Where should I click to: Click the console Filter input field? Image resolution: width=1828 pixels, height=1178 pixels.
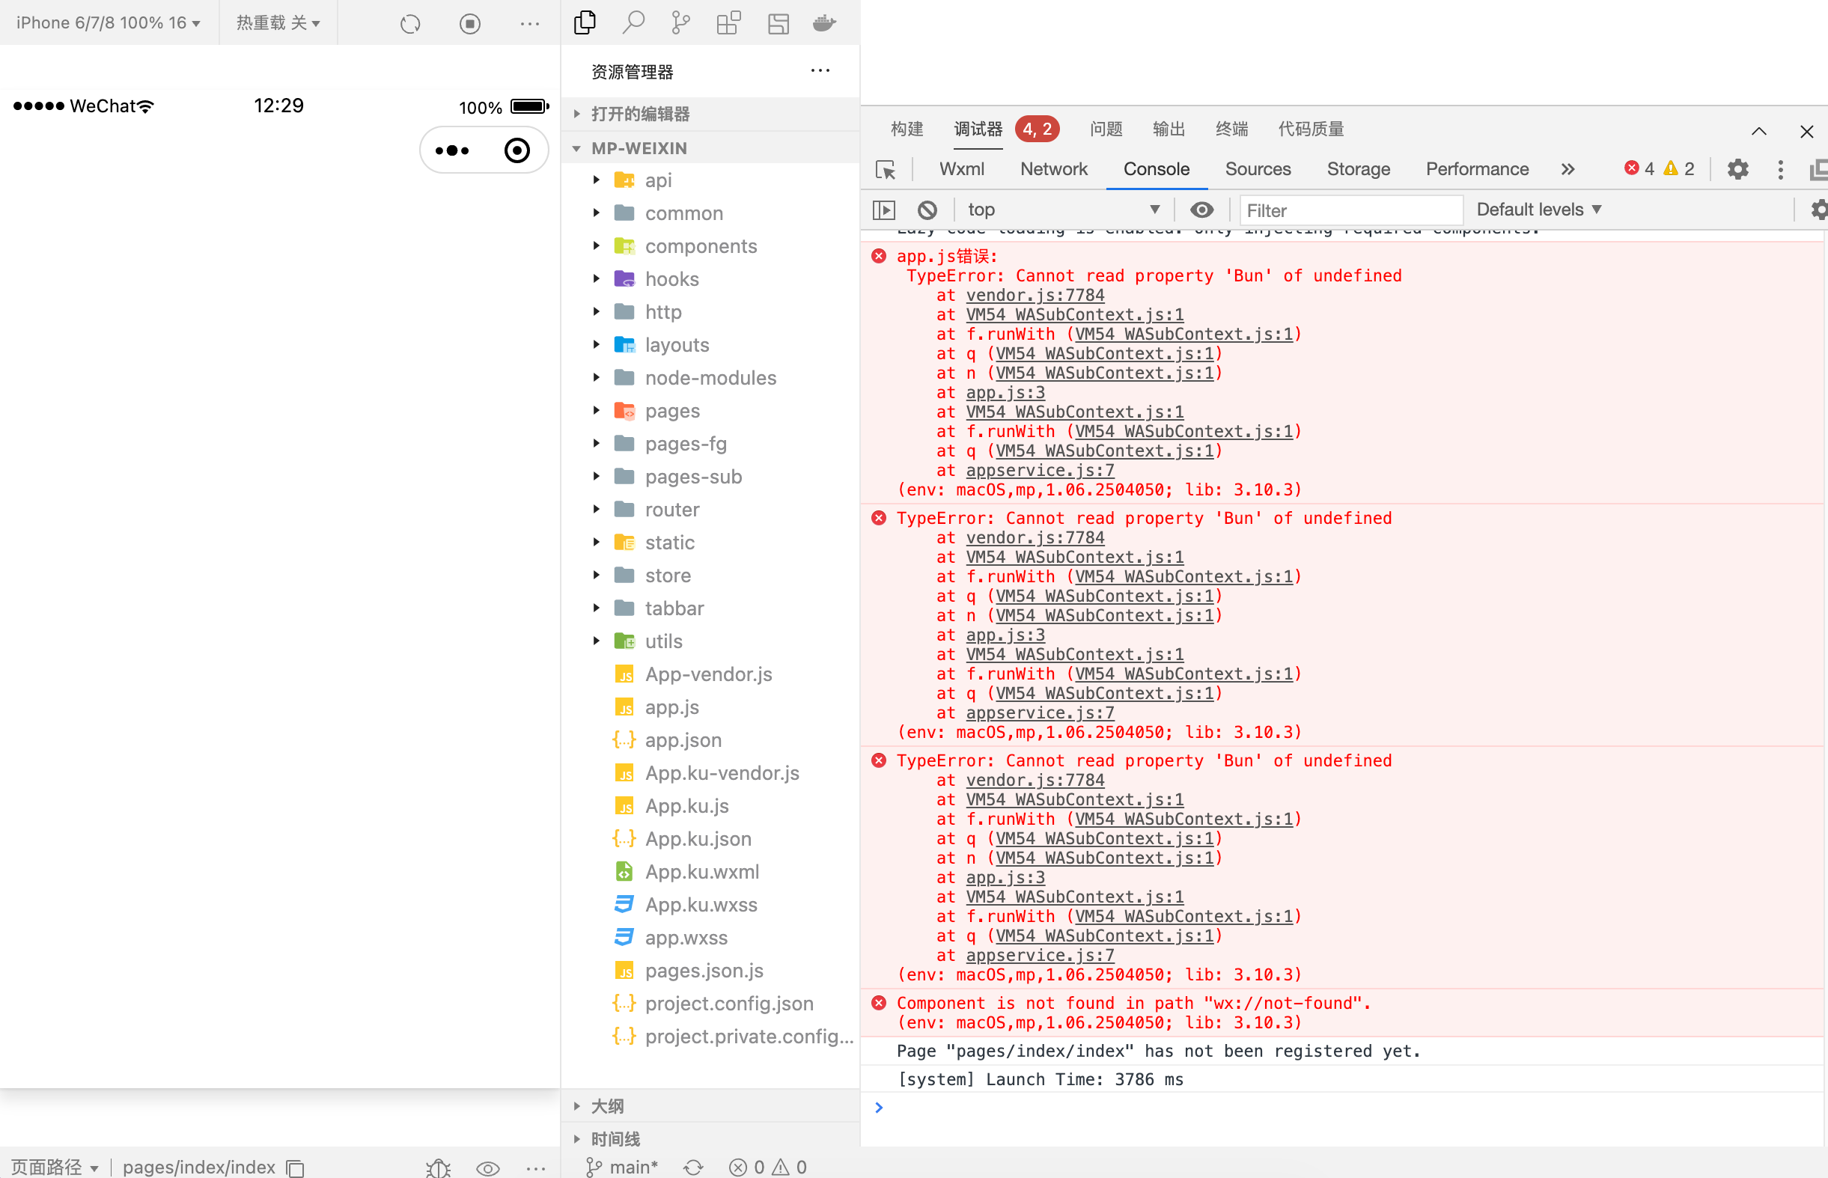pyautogui.click(x=1350, y=210)
